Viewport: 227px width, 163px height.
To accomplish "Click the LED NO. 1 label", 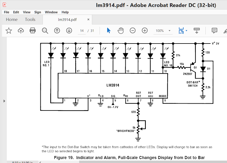I will click(46, 64).
